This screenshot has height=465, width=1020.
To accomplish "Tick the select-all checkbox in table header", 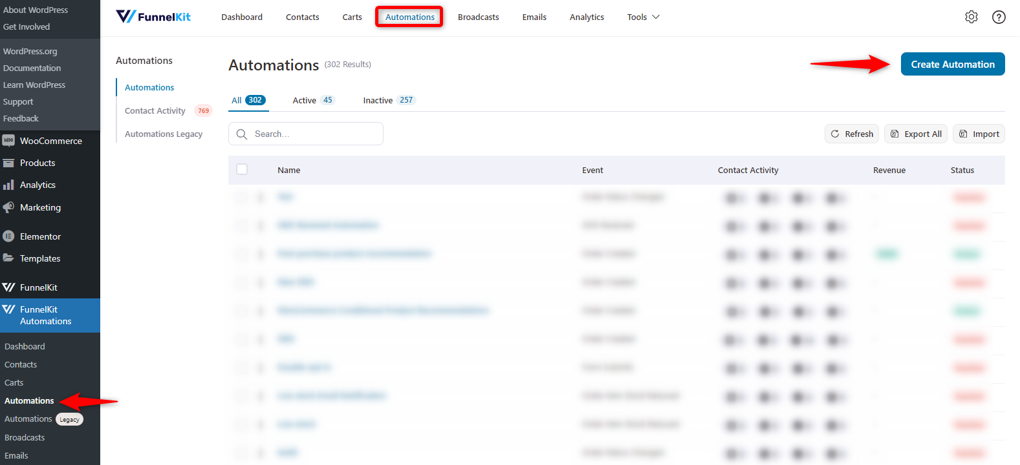I will [242, 169].
